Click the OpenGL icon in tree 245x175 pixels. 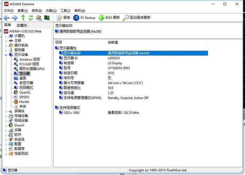click(x=16, y=93)
